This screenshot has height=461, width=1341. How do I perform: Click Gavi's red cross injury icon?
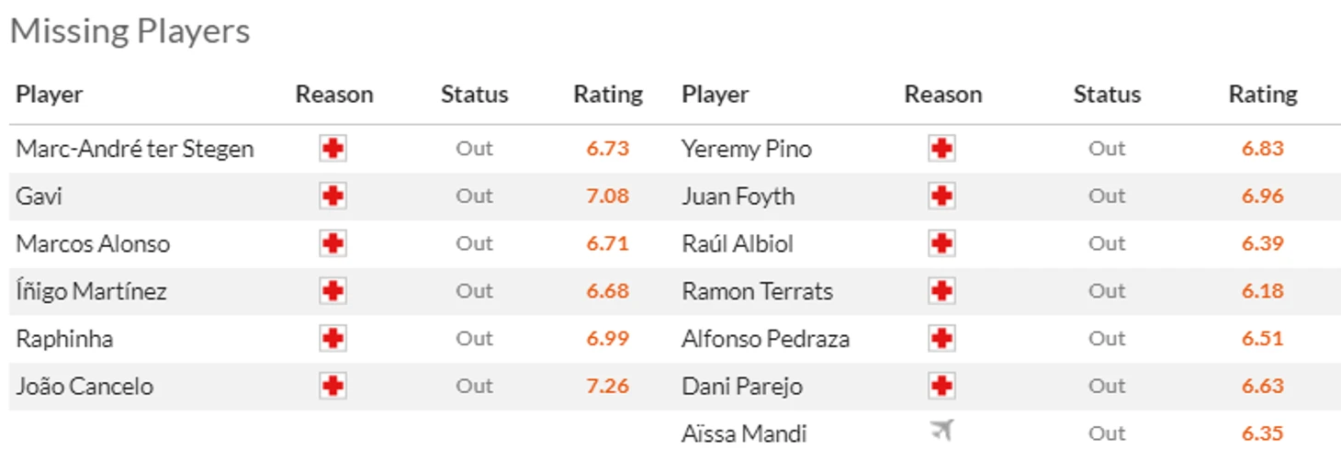pos(332,197)
